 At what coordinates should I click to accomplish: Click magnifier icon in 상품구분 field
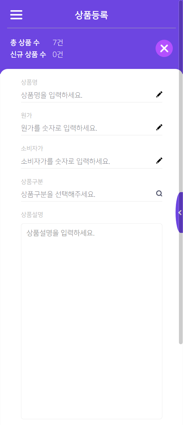(159, 193)
